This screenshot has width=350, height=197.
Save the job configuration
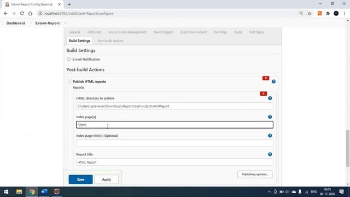click(80, 179)
